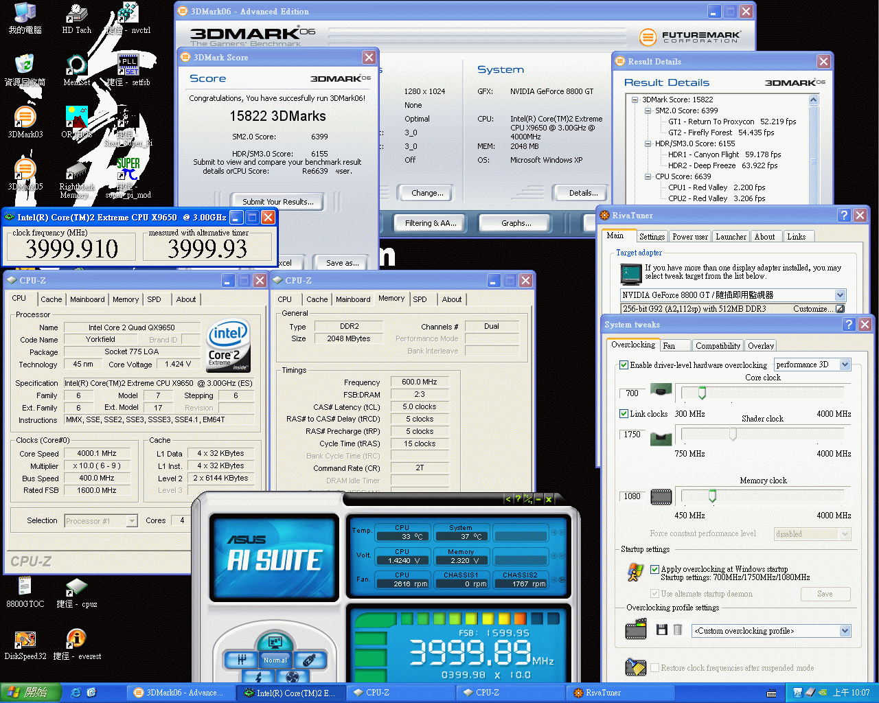This screenshot has width=879, height=703.
Task: Disable driver-level hardware overclocking checkbox
Action: pos(624,365)
